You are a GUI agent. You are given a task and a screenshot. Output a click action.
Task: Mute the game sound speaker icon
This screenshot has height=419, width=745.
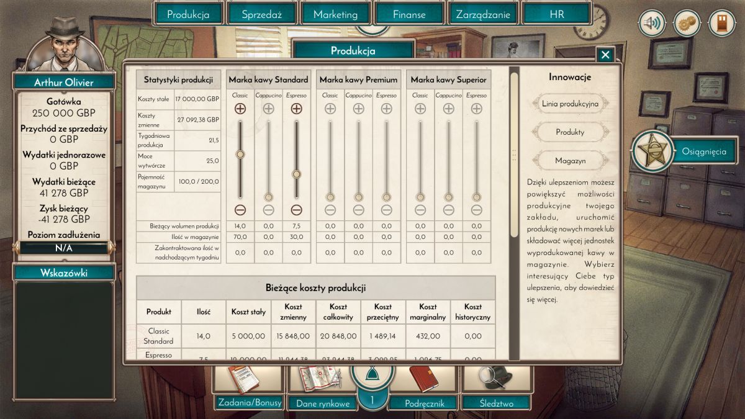click(x=651, y=24)
